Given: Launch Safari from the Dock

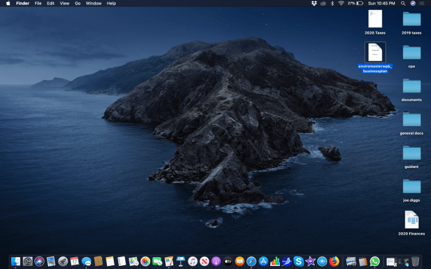Looking at the screenshot, I should click(x=251, y=262).
